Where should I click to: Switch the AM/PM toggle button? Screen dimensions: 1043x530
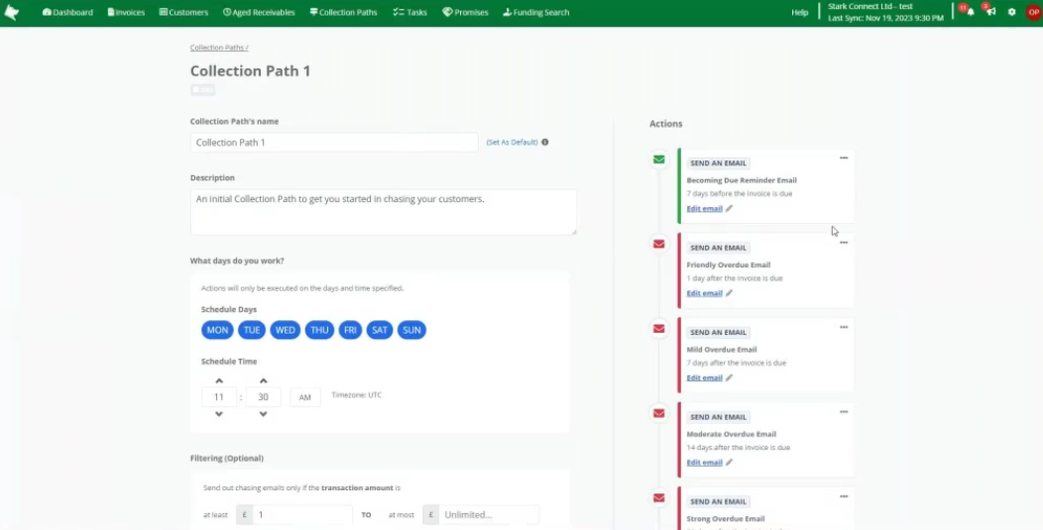[x=304, y=397]
